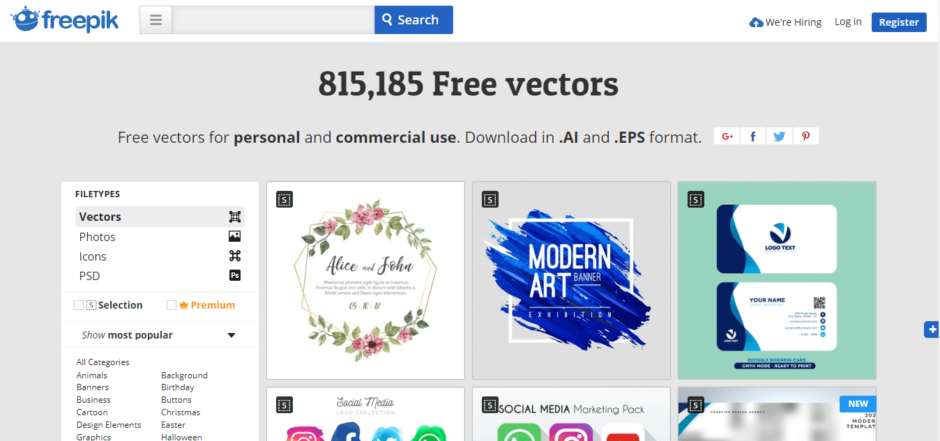Select the Photos filetype filter

click(97, 236)
